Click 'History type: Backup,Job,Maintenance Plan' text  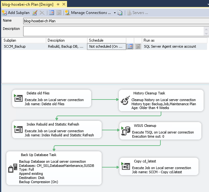click(164, 104)
